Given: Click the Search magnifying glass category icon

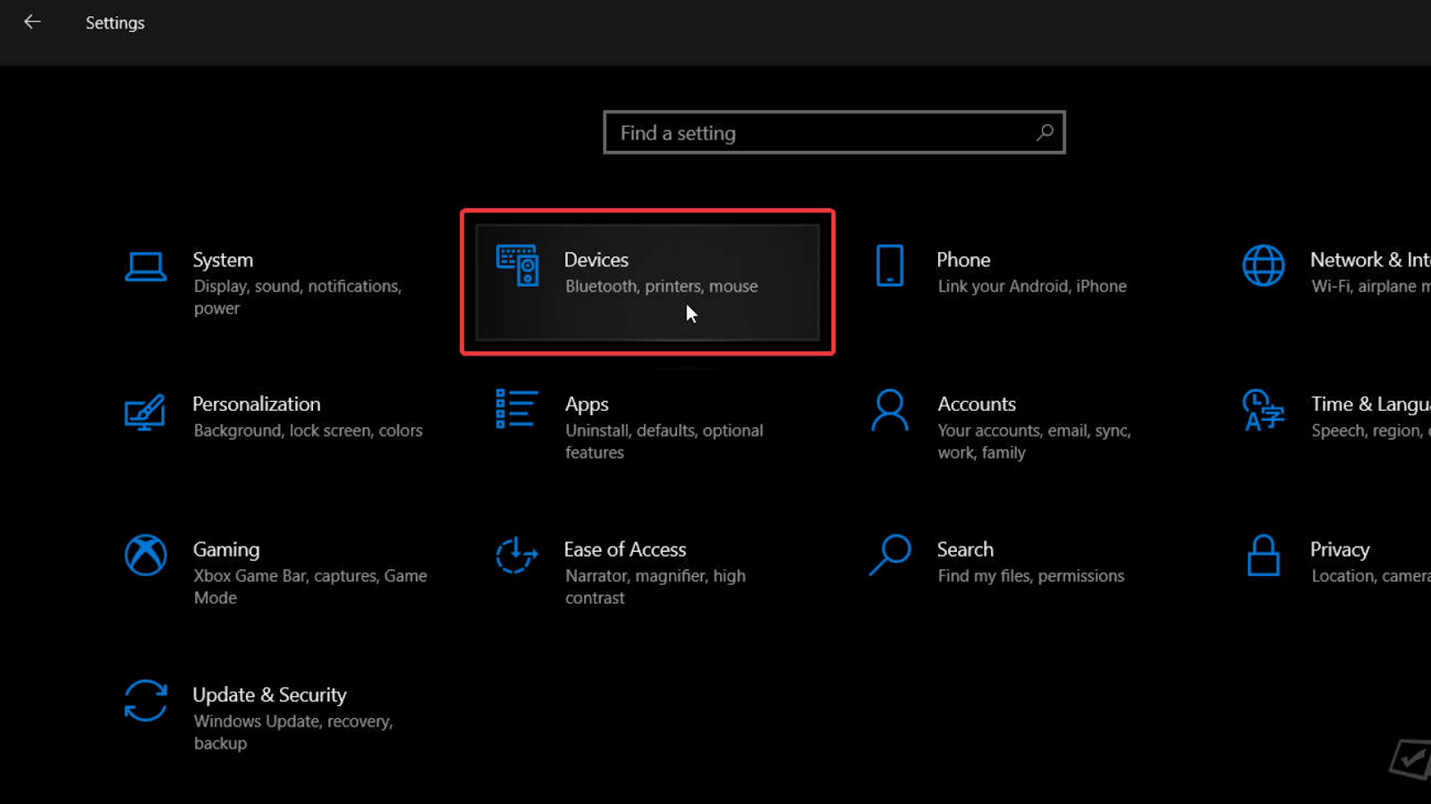Looking at the screenshot, I should [x=890, y=555].
